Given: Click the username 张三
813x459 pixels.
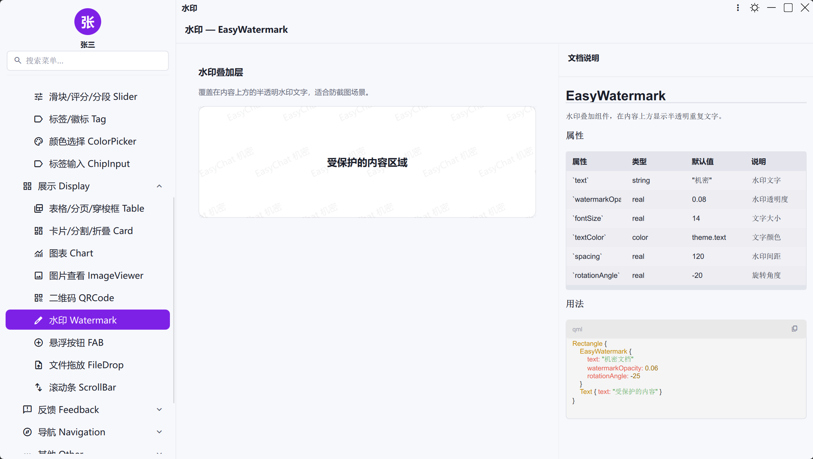Looking at the screenshot, I should (x=88, y=45).
